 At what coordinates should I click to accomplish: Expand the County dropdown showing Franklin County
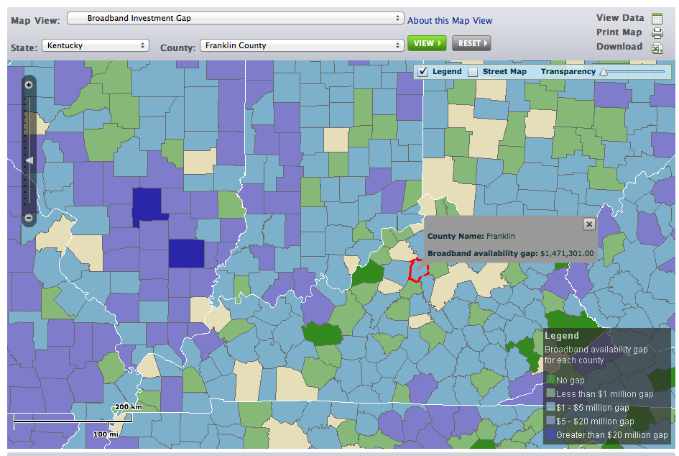[302, 45]
